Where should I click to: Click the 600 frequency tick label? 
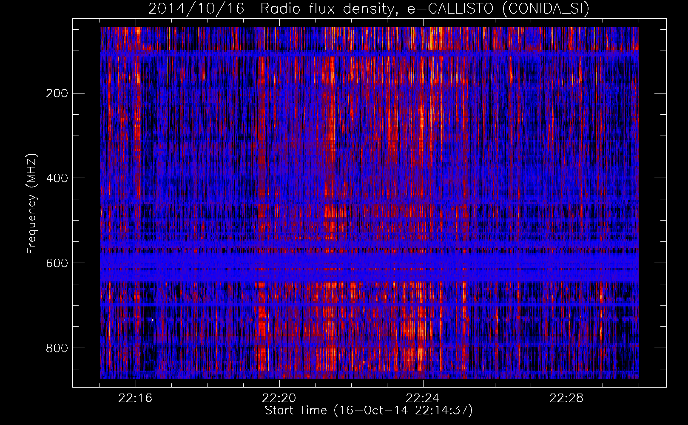coord(57,263)
